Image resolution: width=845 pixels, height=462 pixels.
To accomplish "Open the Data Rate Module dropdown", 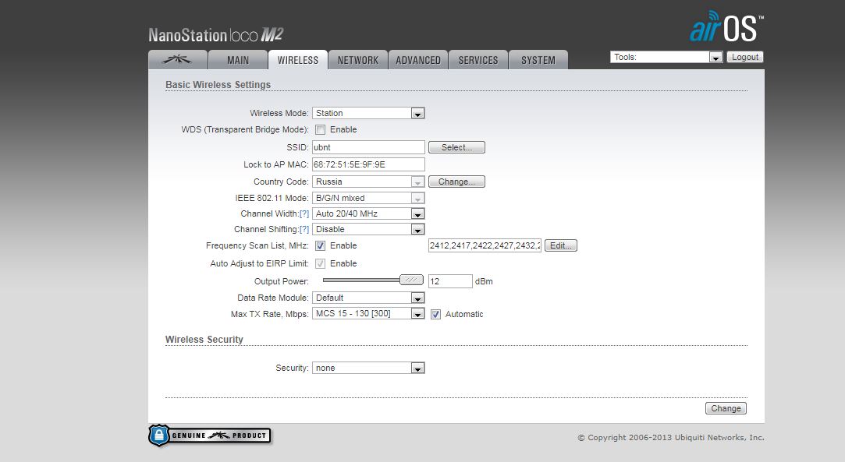I will (368, 298).
